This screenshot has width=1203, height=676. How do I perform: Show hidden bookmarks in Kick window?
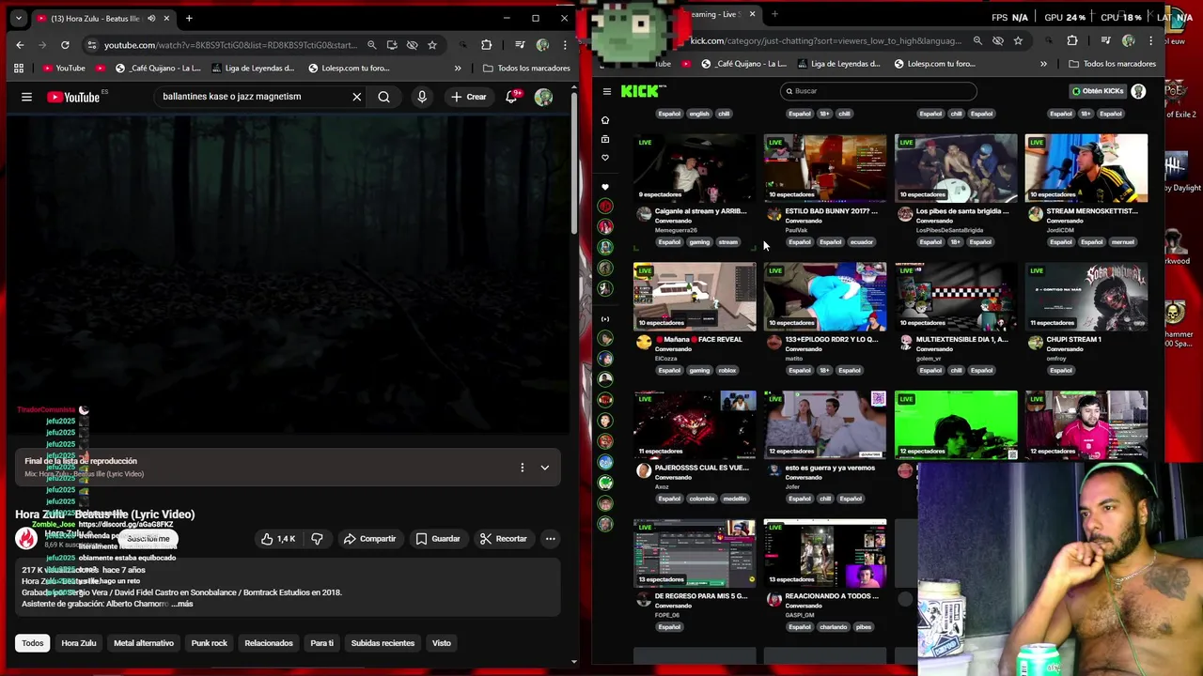pos(1043,64)
